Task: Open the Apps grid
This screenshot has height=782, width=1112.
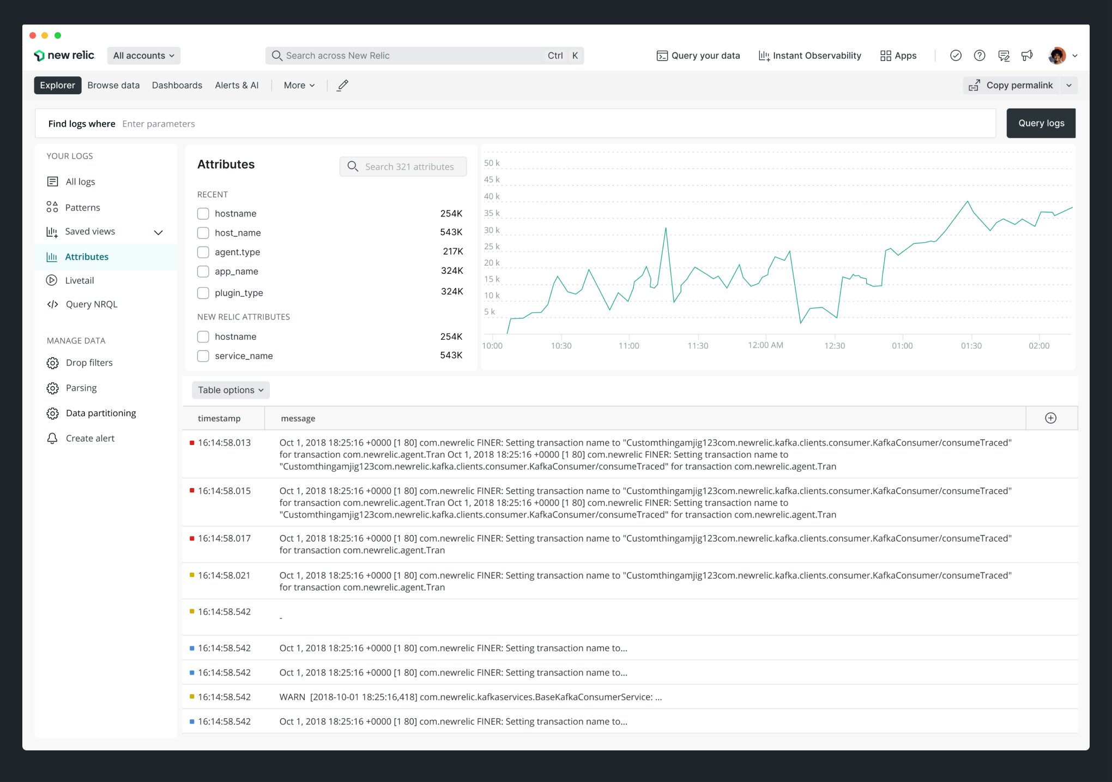Action: (x=898, y=56)
